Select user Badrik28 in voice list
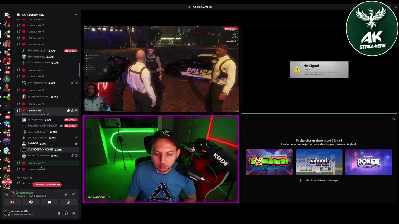This screenshot has width=399, height=224. [49, 144]
